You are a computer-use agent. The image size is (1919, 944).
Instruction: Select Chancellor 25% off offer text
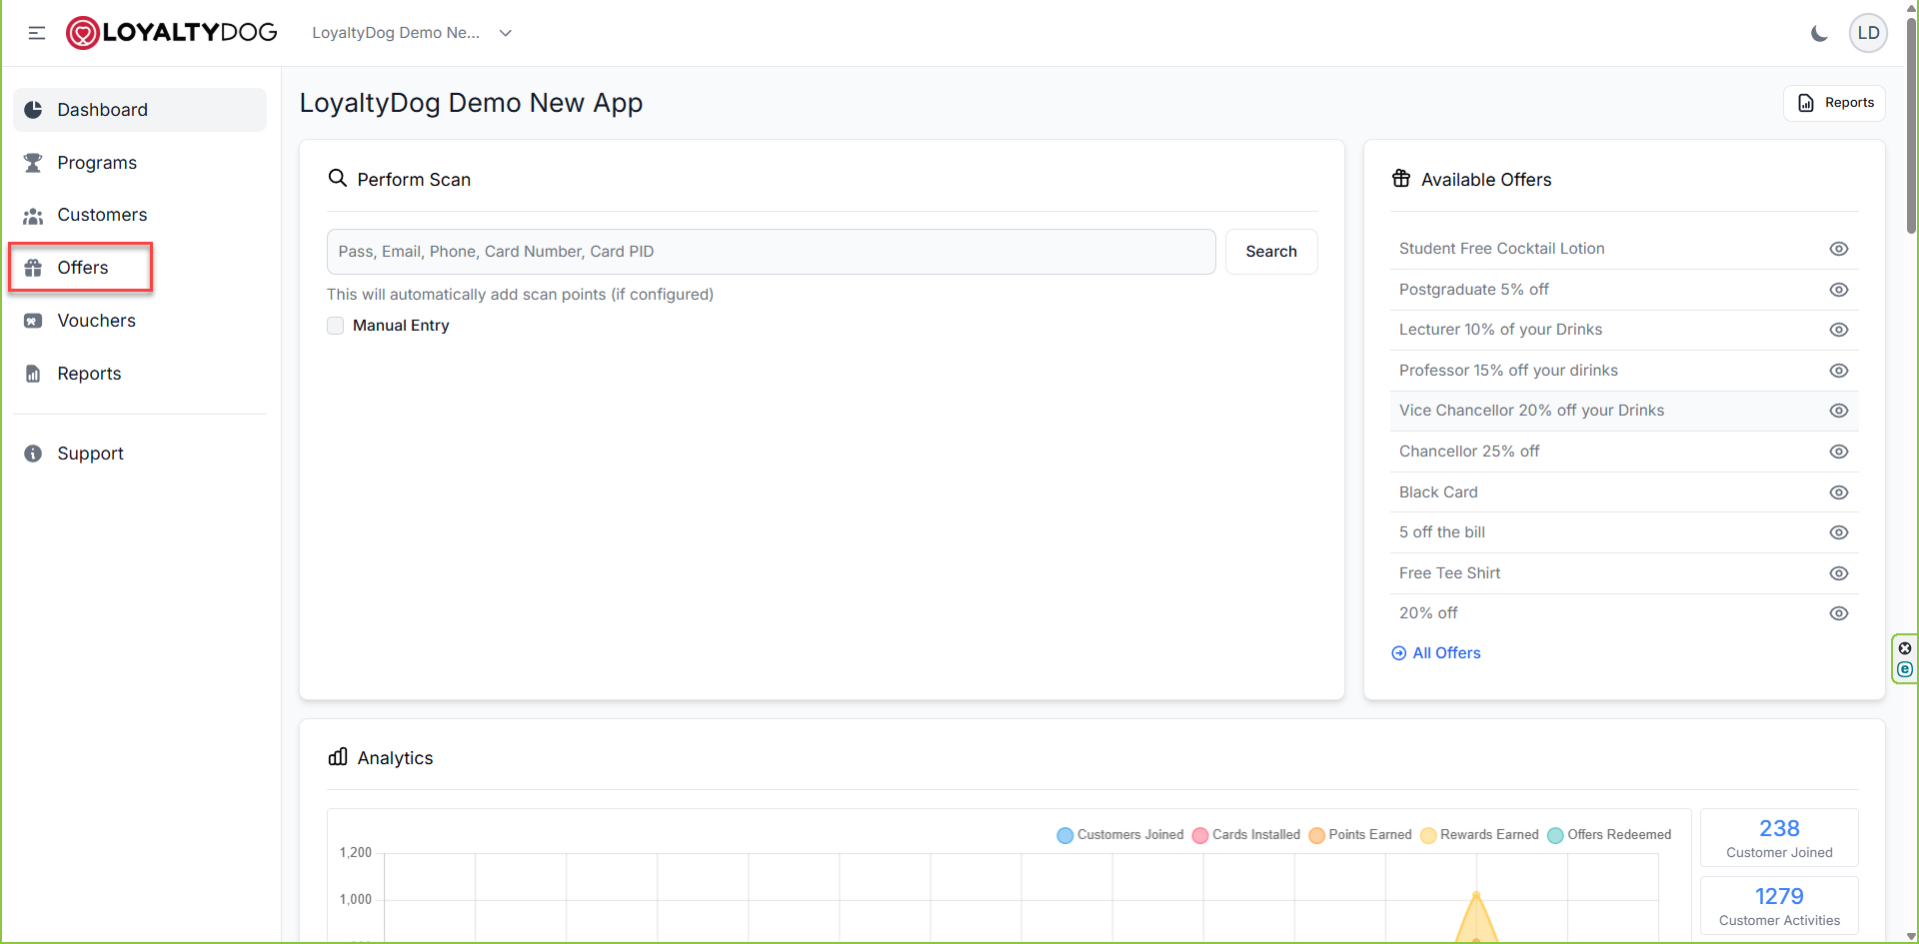tap(1469, 452)
